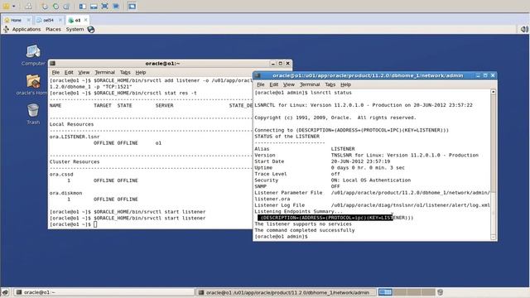Click the green revert snapshot icon
Image resolution: width=530 pixels, height=298 pixels.
click(x=55, y=6)
